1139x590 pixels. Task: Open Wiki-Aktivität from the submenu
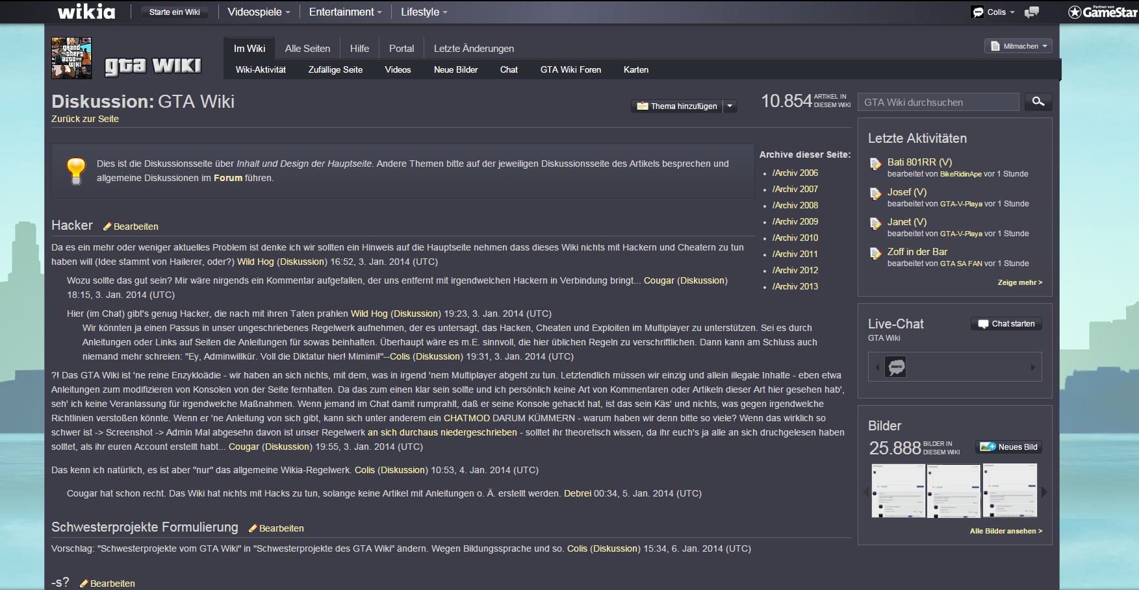(261, 69)
